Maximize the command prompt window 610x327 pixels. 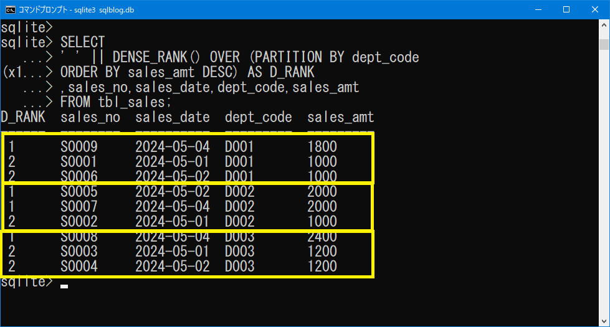566,10
